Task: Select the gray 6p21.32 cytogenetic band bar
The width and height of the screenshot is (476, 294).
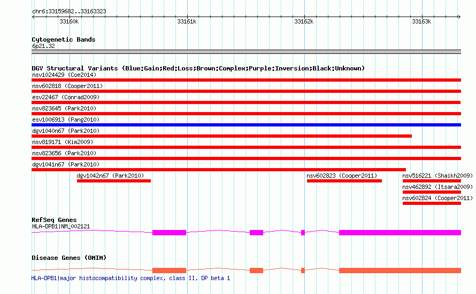Action: [x=246, y=52]
